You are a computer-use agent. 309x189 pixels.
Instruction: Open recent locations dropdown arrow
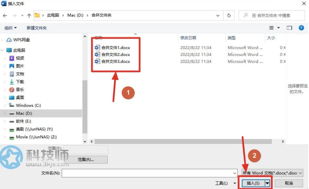pyautogui.click(x=22, y=15)
